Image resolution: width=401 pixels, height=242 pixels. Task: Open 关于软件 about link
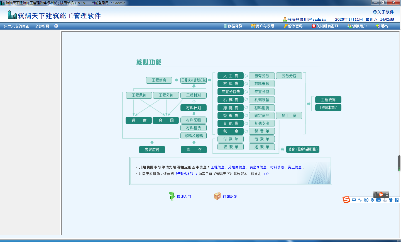point(383,12)
